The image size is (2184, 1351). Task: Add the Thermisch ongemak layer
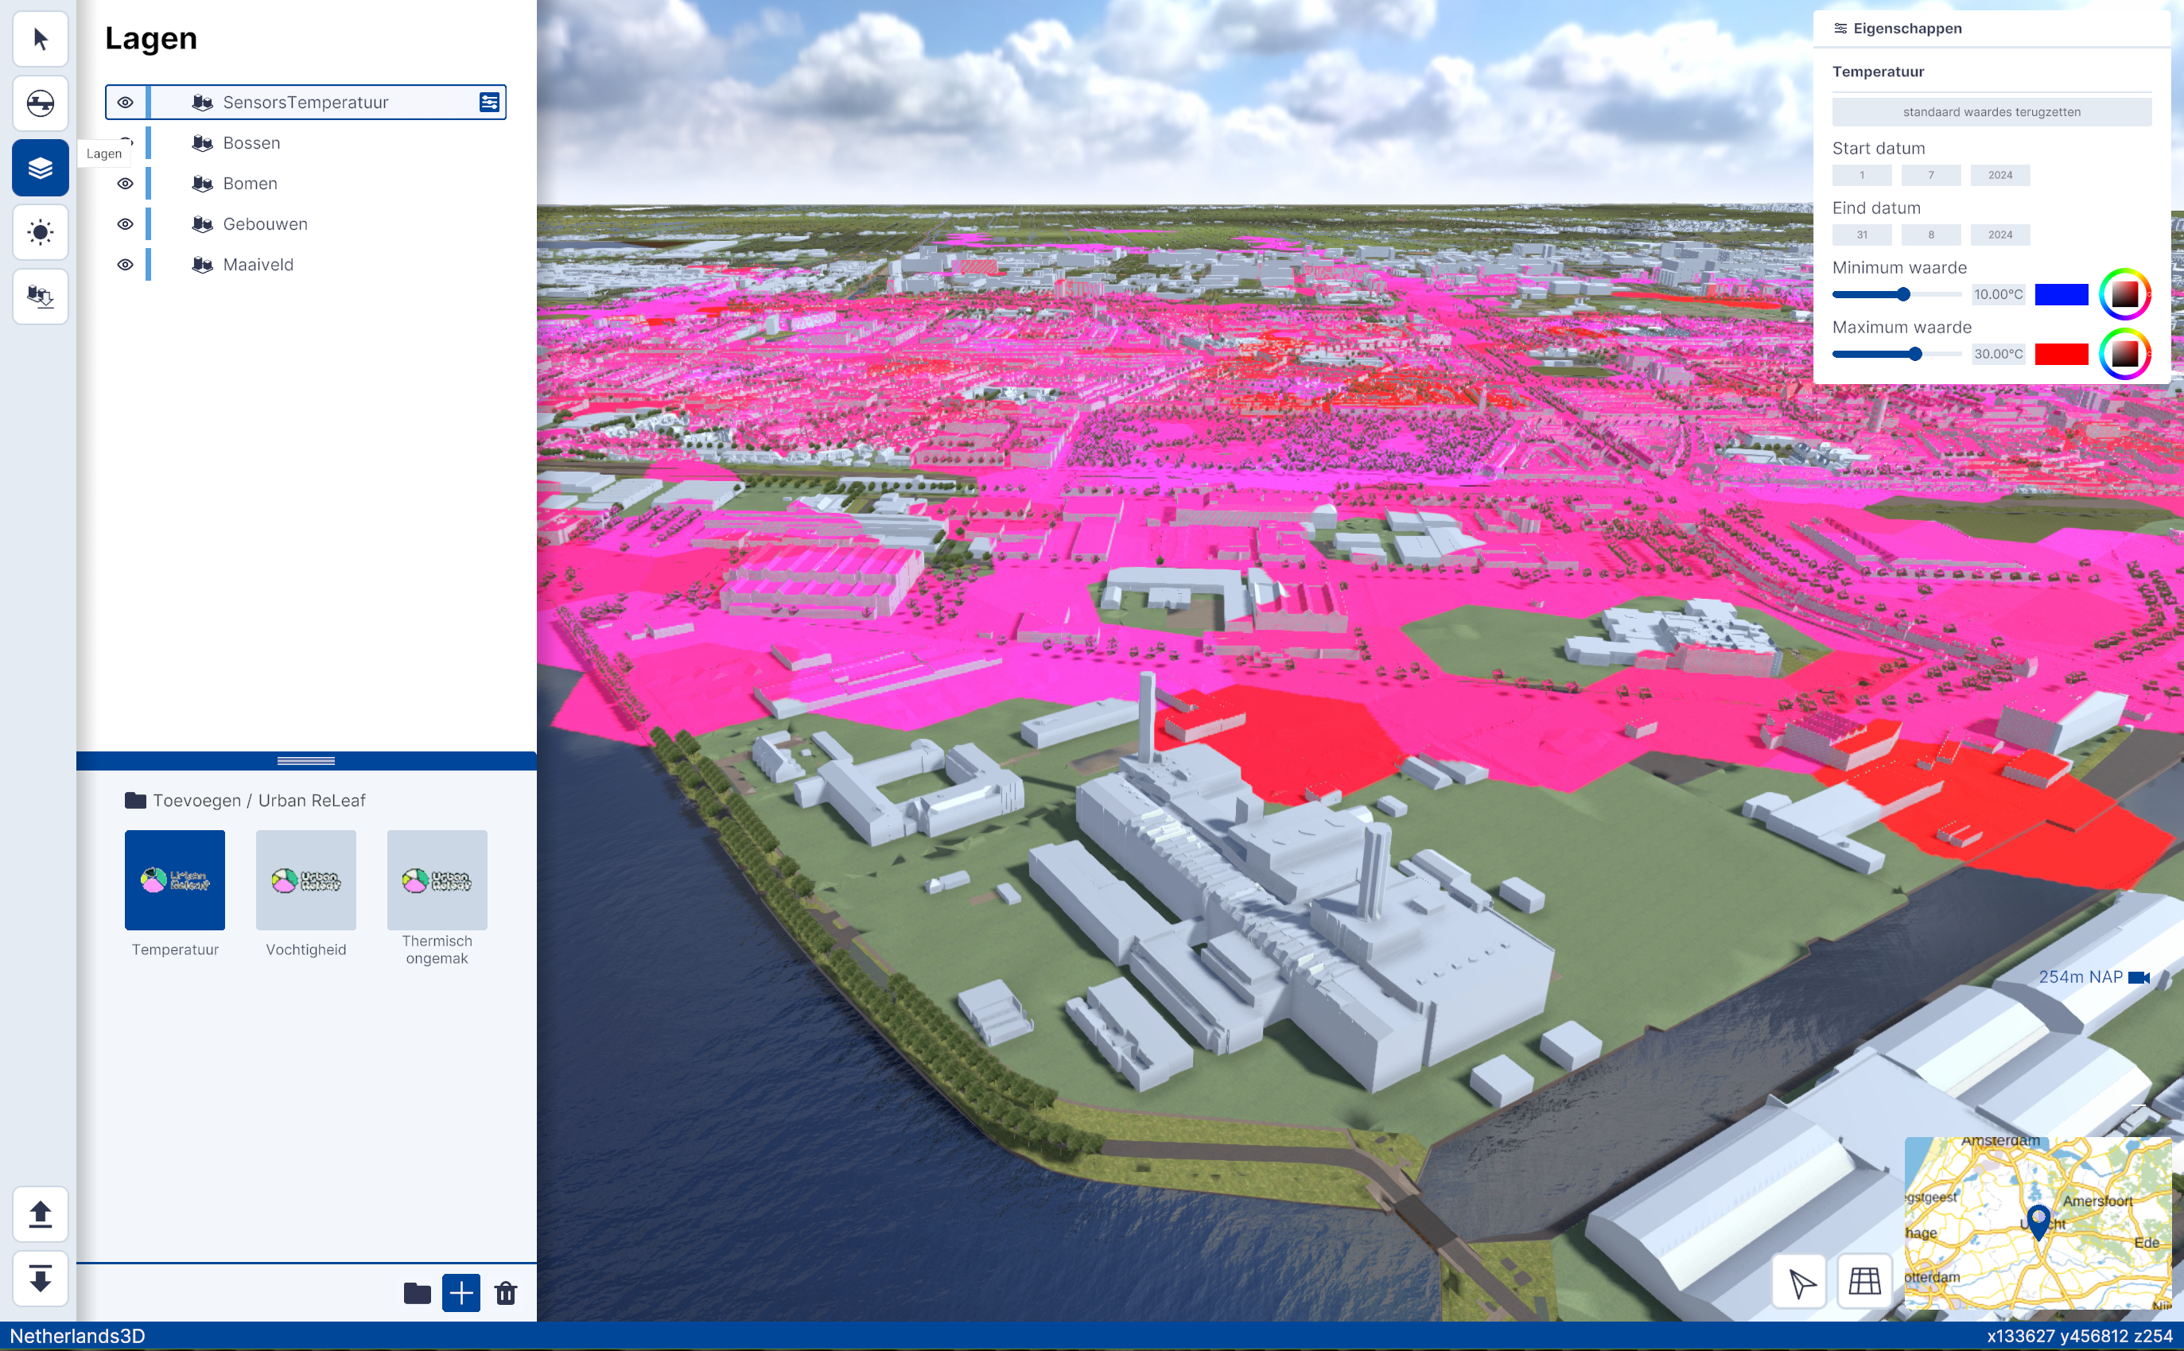(437, 880)
